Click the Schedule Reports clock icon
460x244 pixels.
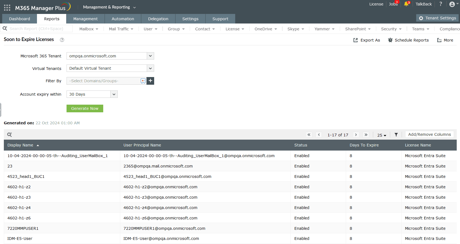390,40
